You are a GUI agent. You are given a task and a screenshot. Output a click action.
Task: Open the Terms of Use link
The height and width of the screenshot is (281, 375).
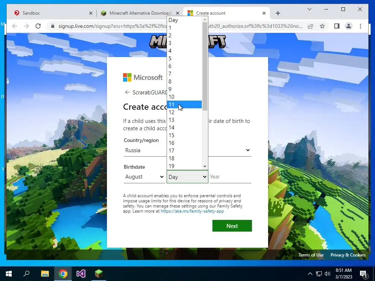311,255
